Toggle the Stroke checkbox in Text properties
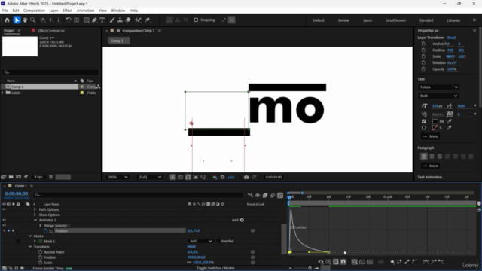482x271 pixels. 424,128
